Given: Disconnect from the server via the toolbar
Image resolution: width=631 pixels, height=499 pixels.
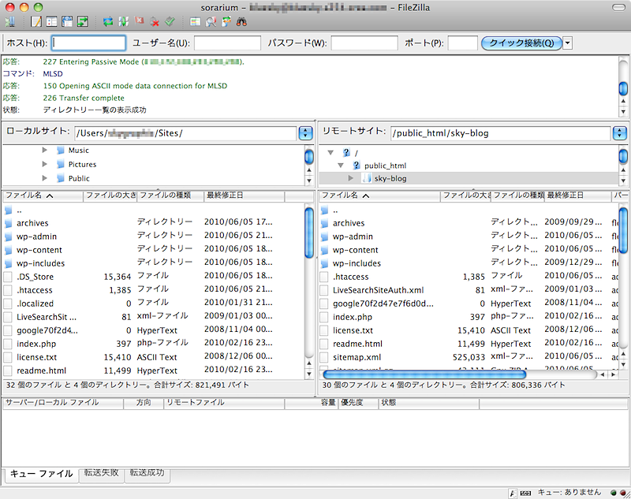Looking at the screenshot, I should click(155, 22).
